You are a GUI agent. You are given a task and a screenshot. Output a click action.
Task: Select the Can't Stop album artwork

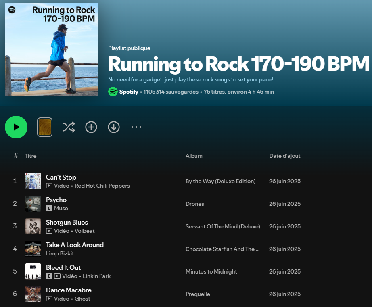click(x=33, y=181)
